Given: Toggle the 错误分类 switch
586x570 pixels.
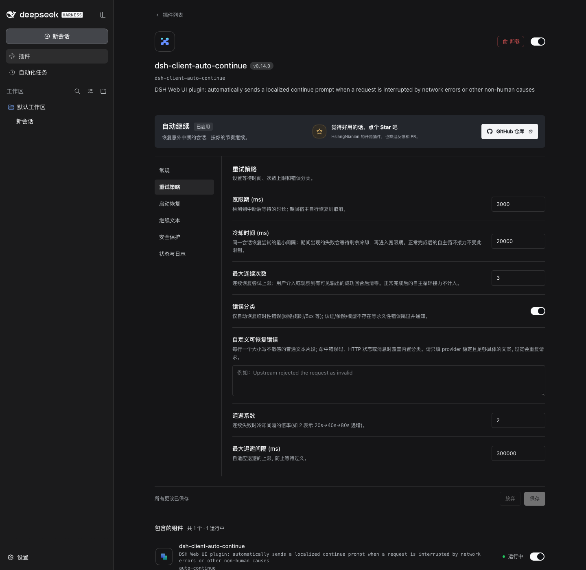Looking at the screenshot, I should [x=538, y=311].
